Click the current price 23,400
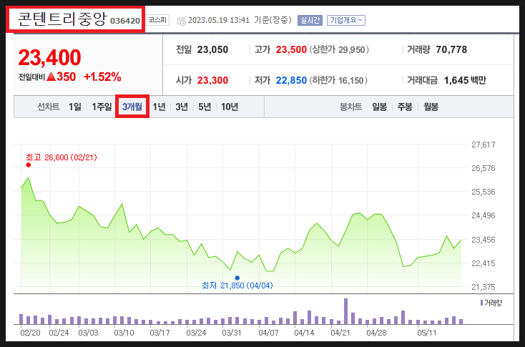This screenshot has height=347, width=525. coord(49,57)
